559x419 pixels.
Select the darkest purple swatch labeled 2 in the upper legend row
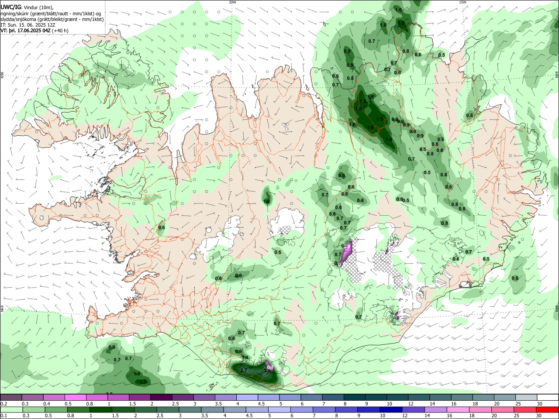(x=161, y=398)
